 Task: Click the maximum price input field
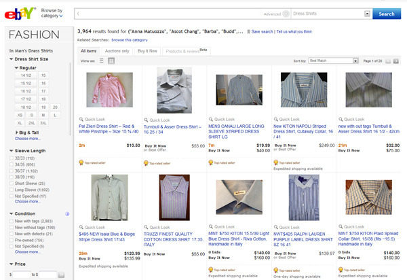point(47,275)
